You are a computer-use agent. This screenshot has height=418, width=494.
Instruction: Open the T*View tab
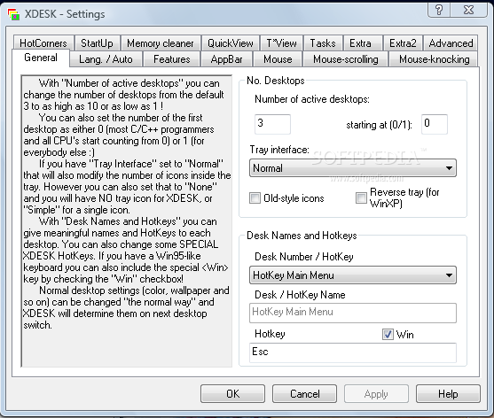click(281, 43)
